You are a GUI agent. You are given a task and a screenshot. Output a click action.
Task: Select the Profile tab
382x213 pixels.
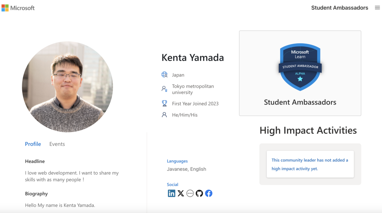pyautogui.click(x=33, y=144)
